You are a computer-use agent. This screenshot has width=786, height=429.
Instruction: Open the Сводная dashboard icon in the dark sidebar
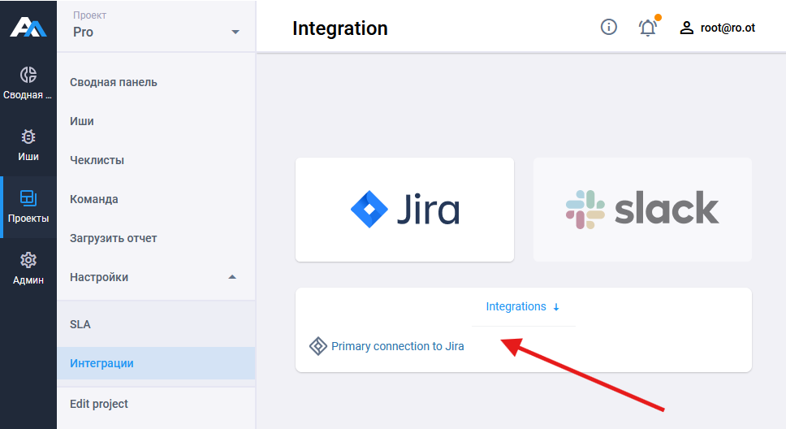click(28, 75)
